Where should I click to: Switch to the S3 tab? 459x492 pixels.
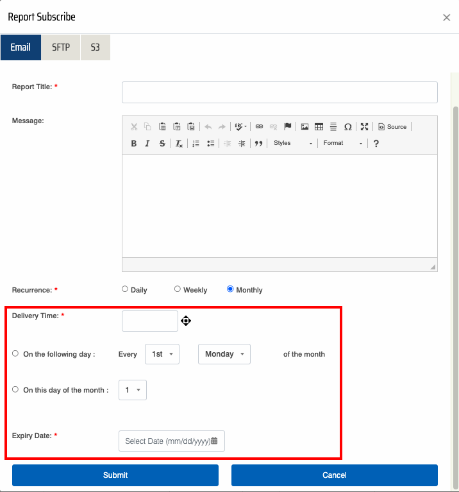coord(95,47)
